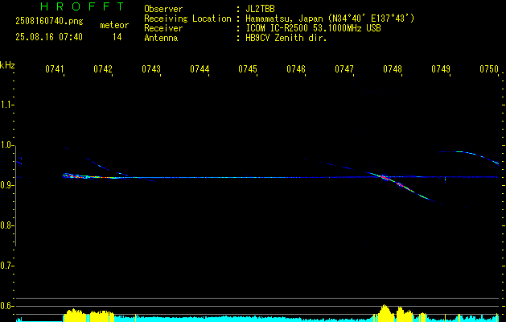The image size is (506, 322).
Task: Click the HB9CV Zenith dir. value
Action: click(x=286, y=38)
